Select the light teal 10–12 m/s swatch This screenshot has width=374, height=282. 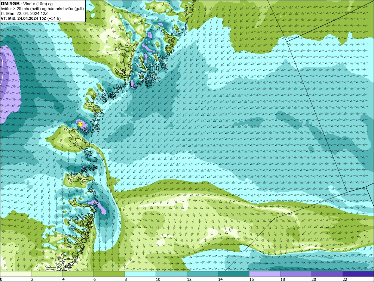point(171,274)
